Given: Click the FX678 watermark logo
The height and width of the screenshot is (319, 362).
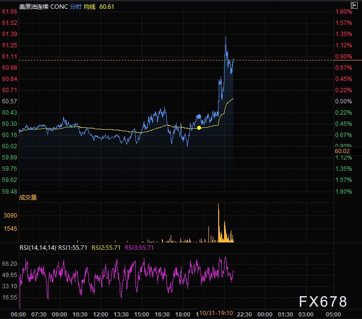Looking at the screenshot, I should [x=323, y=302].
